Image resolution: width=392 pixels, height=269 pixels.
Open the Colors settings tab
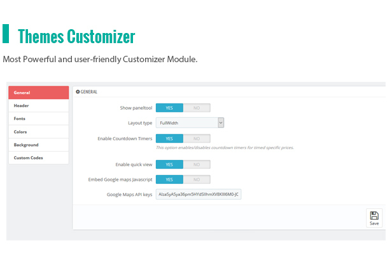[39, 132]
